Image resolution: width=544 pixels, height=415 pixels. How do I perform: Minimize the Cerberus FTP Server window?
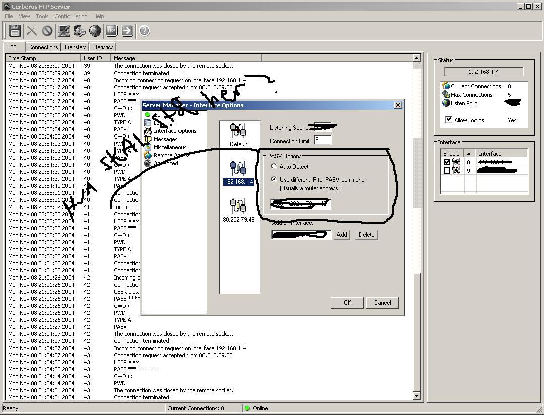coord(520,6)
